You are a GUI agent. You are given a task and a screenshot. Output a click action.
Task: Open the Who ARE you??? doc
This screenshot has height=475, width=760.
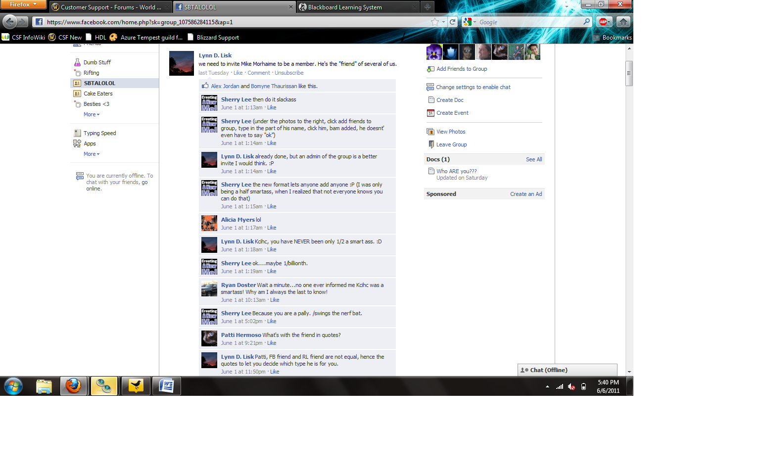(457, 171)
